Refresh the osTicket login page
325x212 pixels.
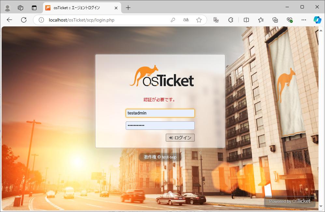click(23, 20)
